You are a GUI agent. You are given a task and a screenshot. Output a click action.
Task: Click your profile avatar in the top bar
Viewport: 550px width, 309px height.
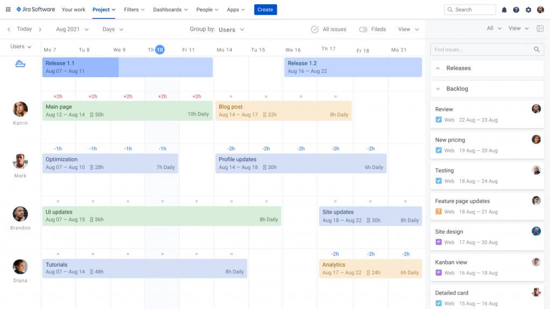[x=541, y=9]
